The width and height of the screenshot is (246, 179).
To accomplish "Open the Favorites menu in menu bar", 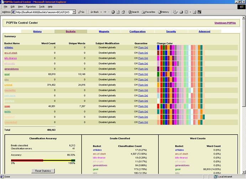I will [x=31, y=7].
